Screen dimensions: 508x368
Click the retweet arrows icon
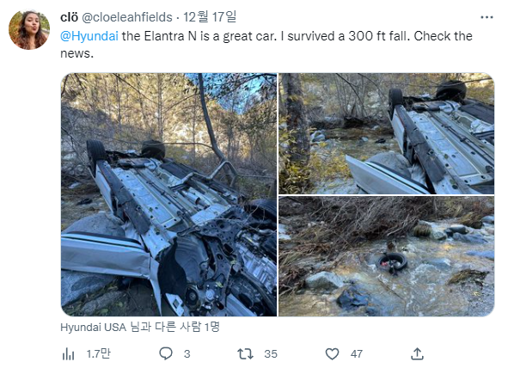click(245, 353)
